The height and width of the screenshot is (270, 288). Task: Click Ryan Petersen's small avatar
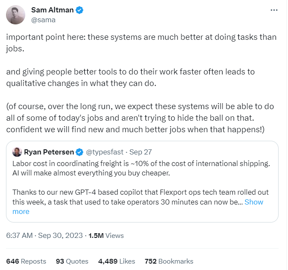click(17, 152)
